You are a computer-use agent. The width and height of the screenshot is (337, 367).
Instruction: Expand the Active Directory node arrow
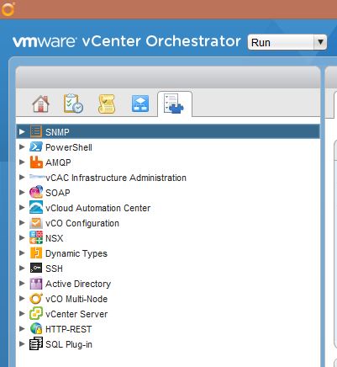pyautogui.click(x=22, y=283)
